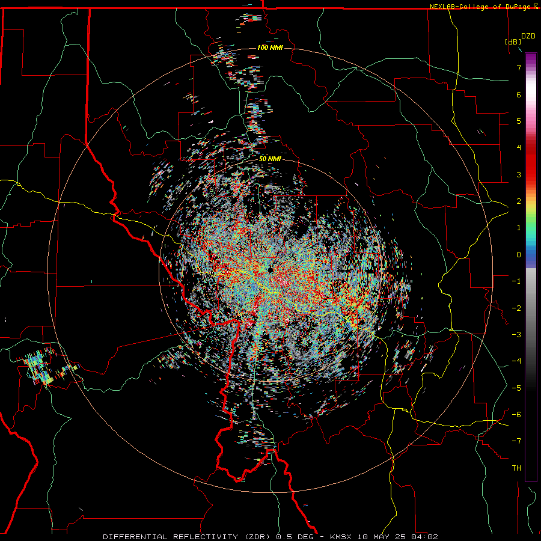Click the -6 value on the color scale

pyautogui.click(x=516, y=415)
